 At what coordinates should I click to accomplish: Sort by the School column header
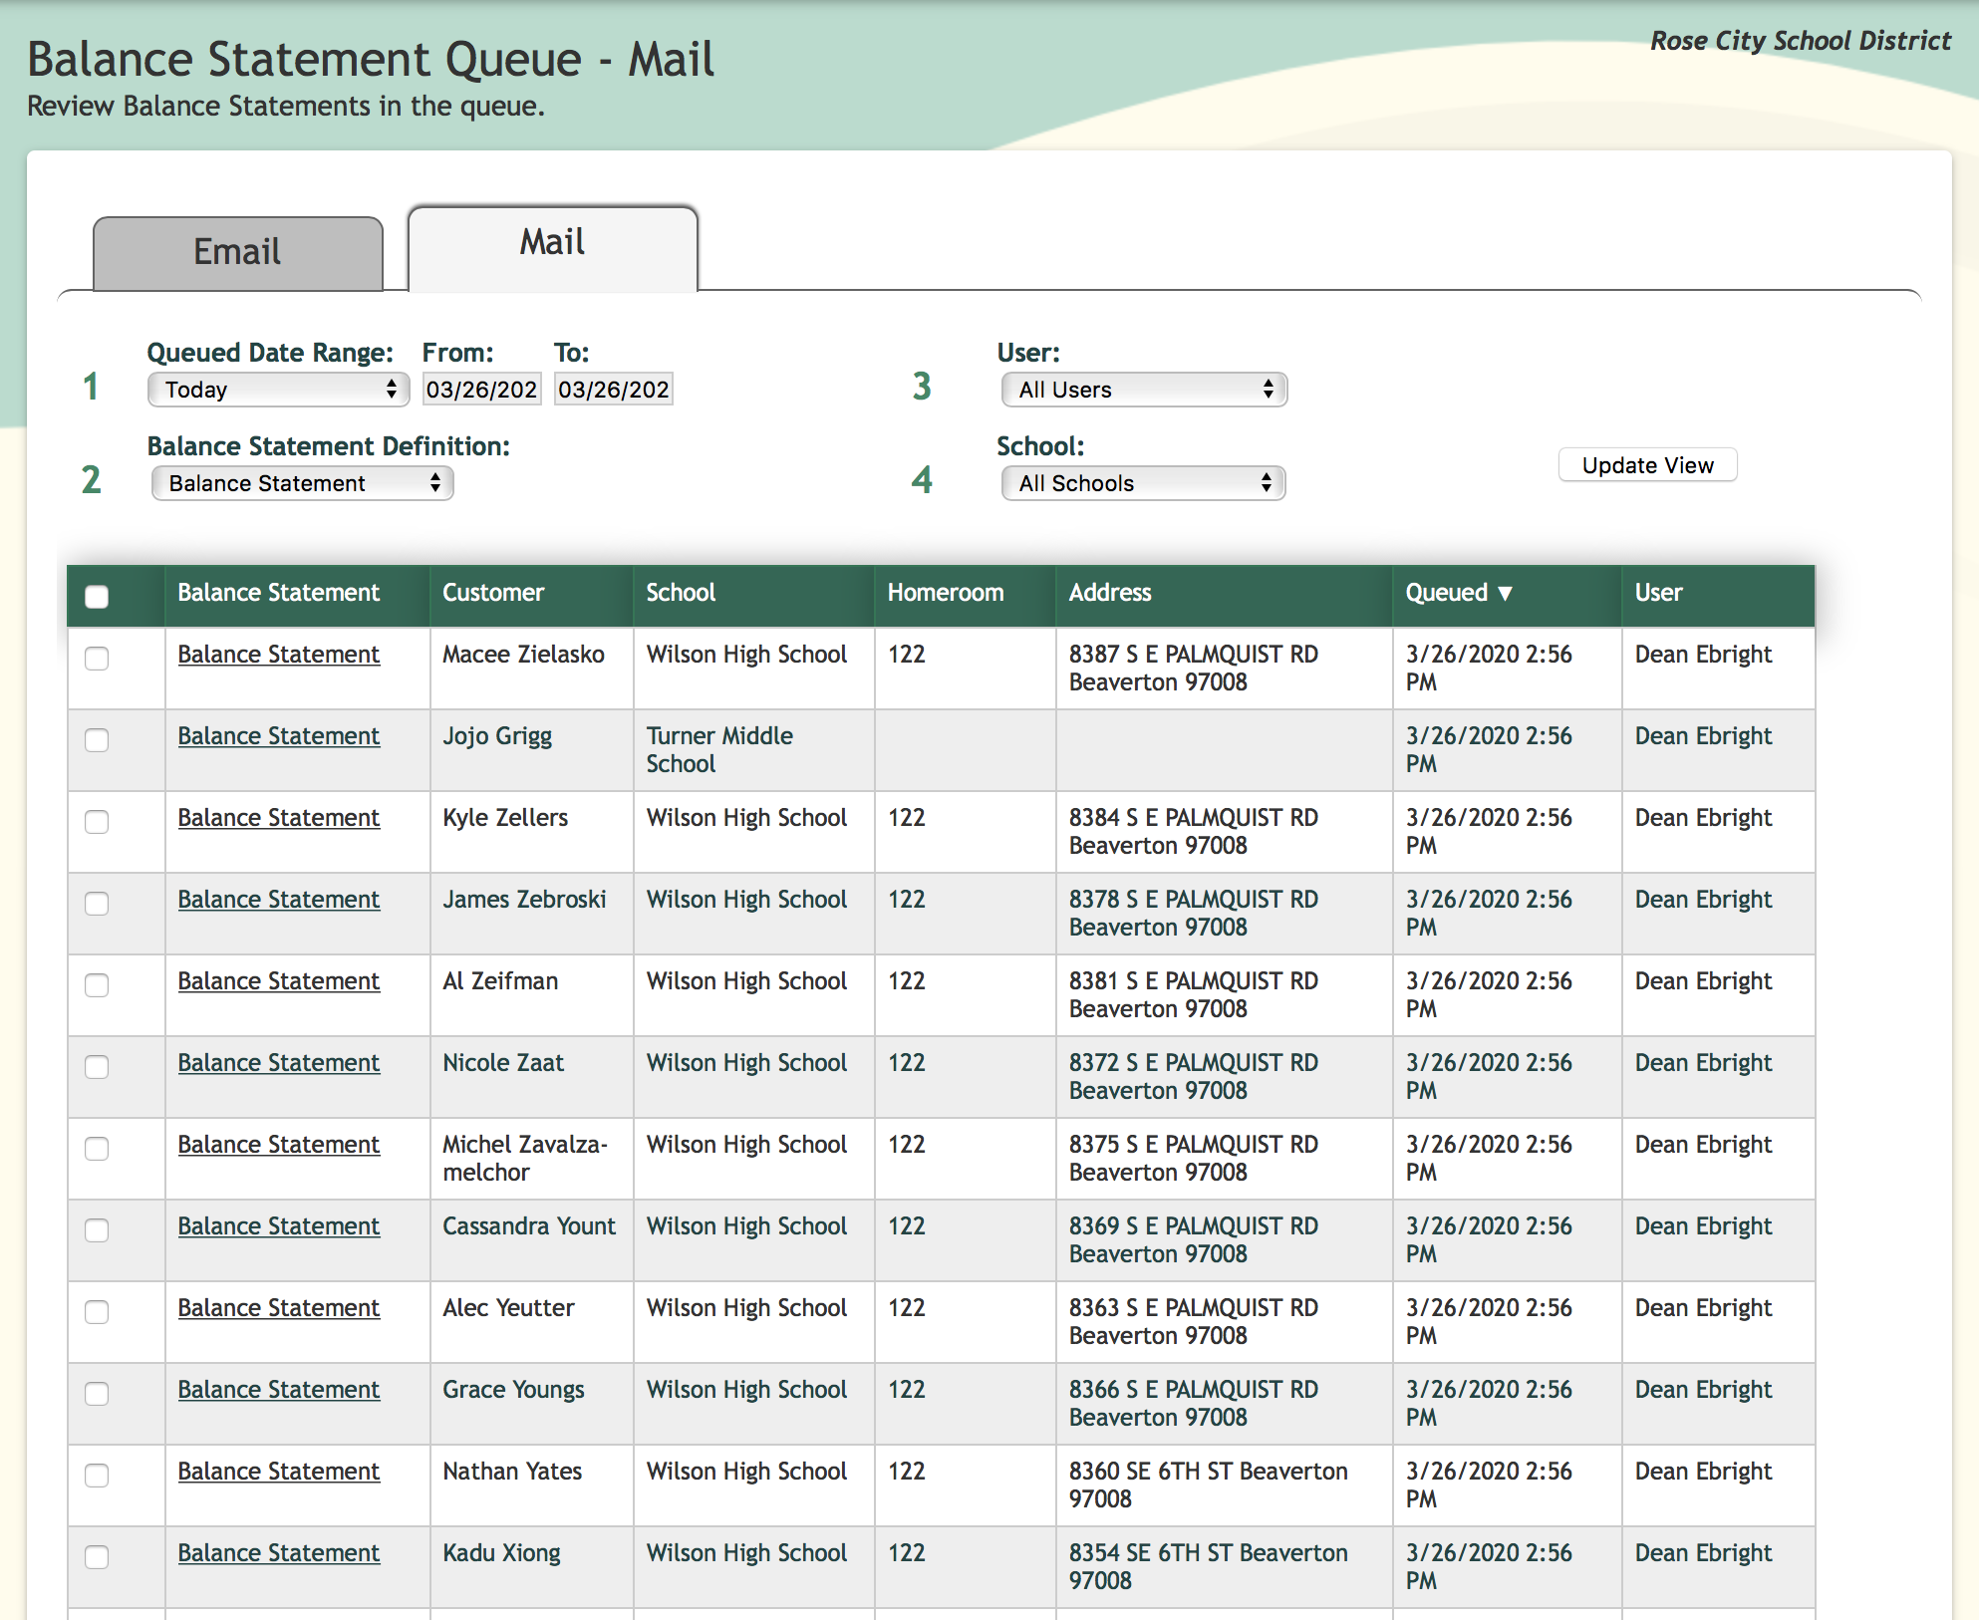[681, 593]
